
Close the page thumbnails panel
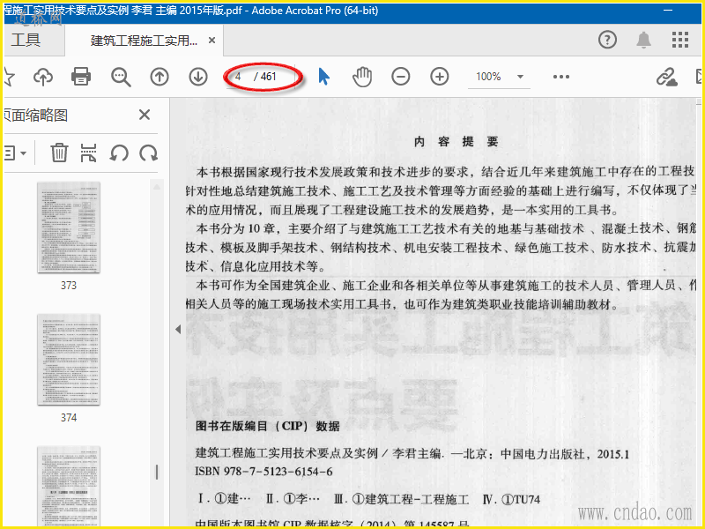click(x=145, y=115)
